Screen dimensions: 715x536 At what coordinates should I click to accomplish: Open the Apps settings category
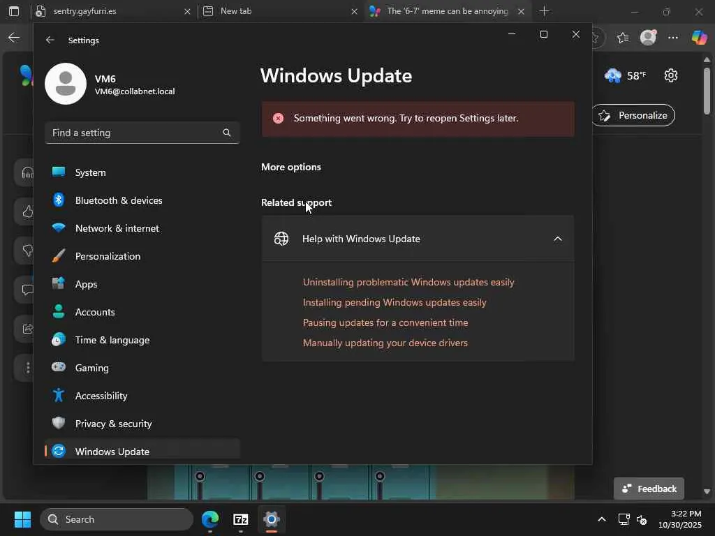click(142, 284)
